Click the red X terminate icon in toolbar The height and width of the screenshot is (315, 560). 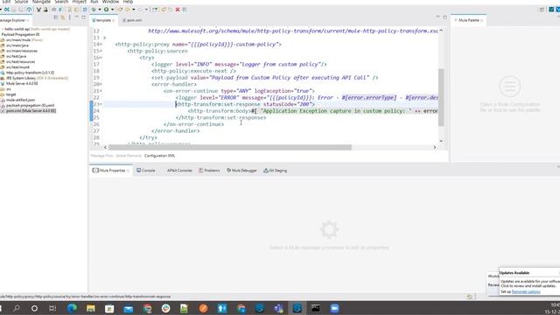point(178,10)
